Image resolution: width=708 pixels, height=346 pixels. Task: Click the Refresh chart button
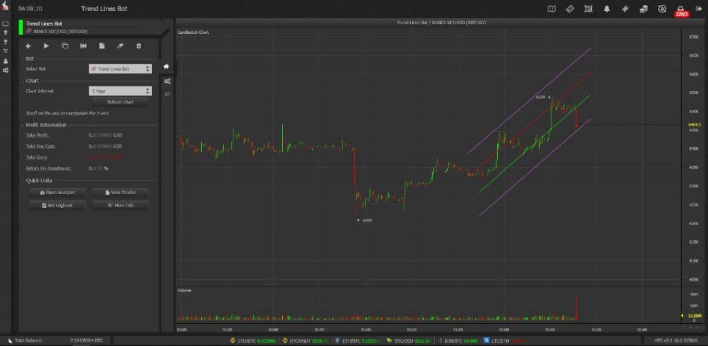120,102
